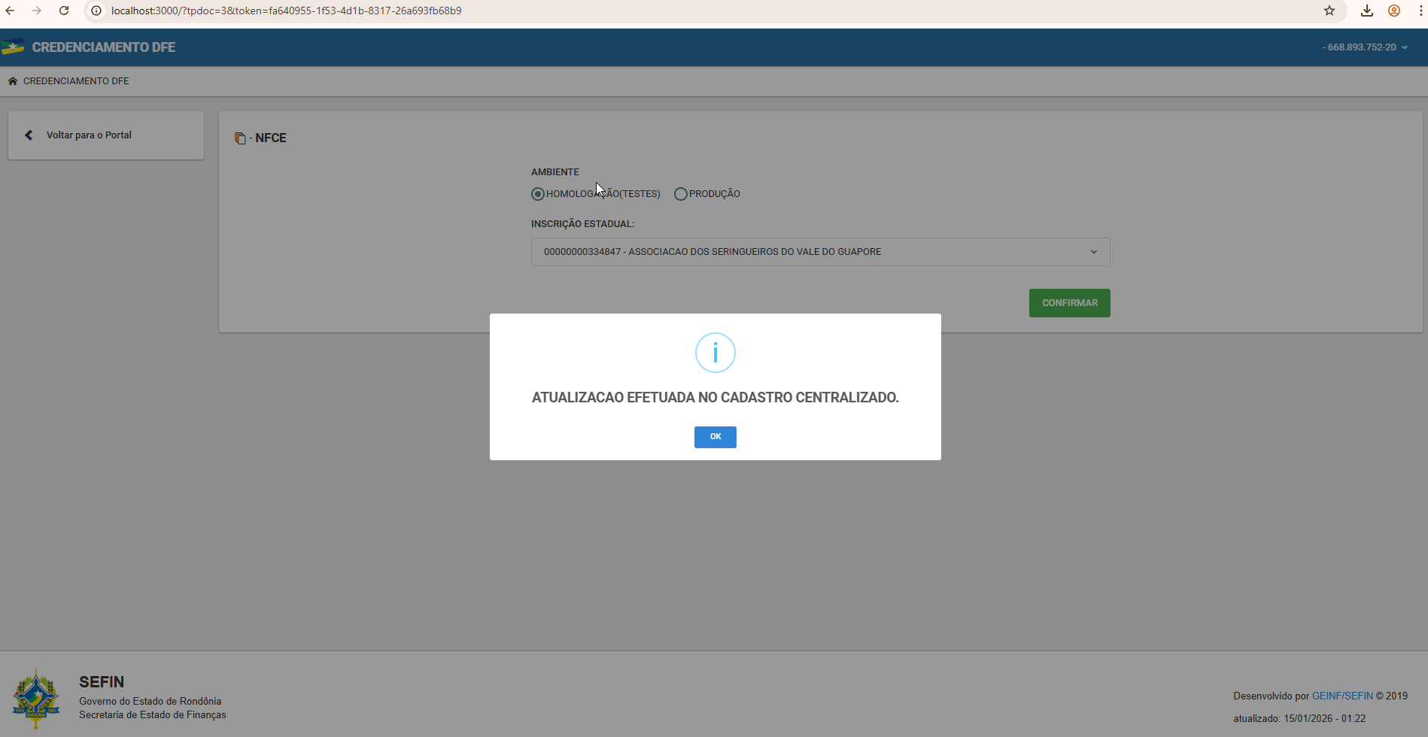
Task: Open the Inscrição Estadual dropdown
Action: [820, 252]
